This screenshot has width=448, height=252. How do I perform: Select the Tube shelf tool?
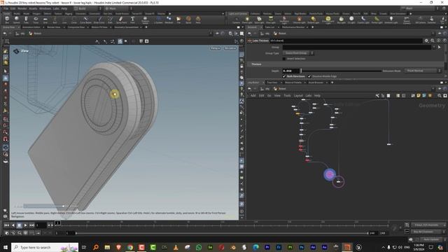26,20
